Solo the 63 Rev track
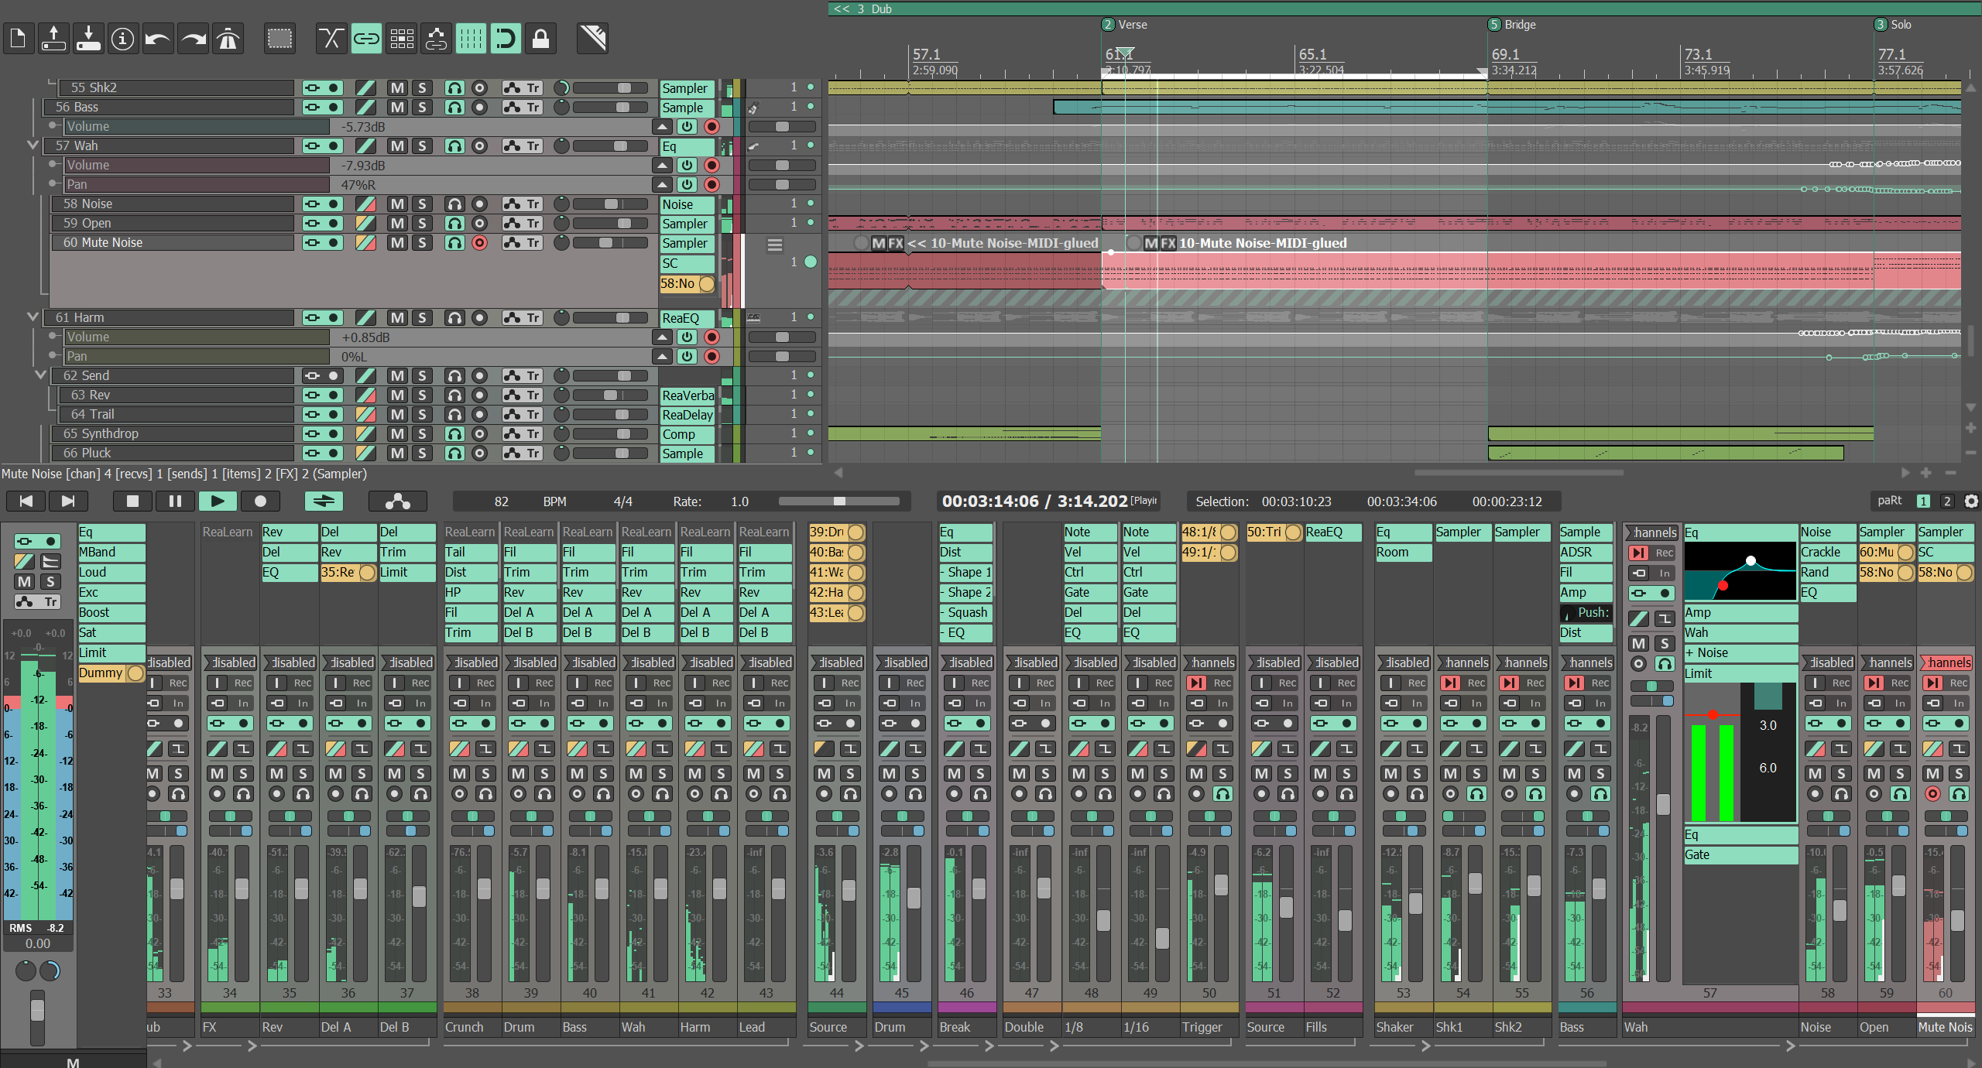This screenshot has height=1068, width=1982. (422, 395)
